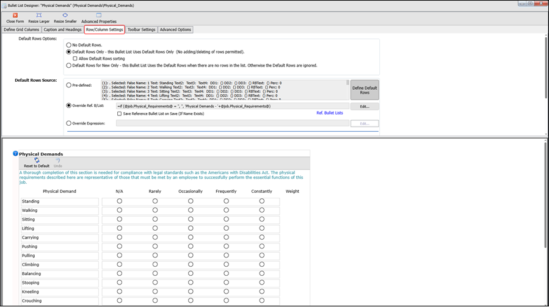Switch to the Define Grid Columns tab

point(21,30)
